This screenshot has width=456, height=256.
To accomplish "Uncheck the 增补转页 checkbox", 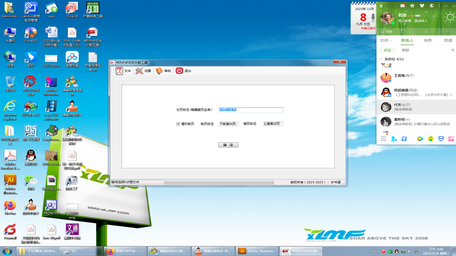I will pos(178,124).
